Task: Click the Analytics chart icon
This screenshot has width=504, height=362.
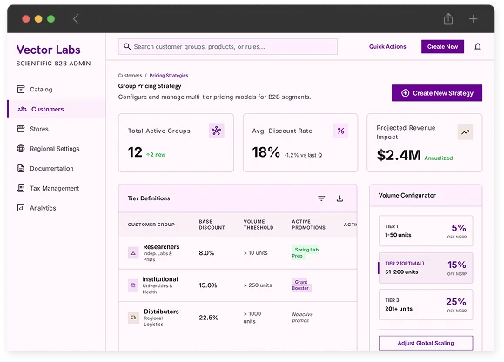Action: point(21,208)
